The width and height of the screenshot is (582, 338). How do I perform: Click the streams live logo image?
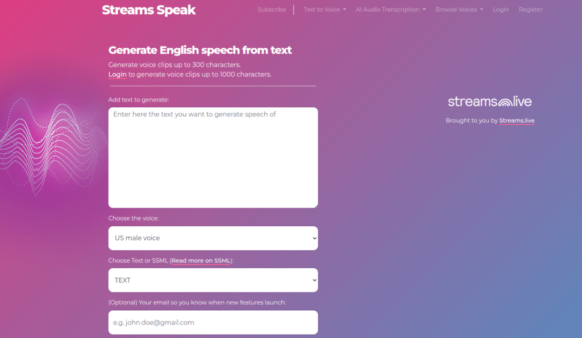[x=490, y=102]
